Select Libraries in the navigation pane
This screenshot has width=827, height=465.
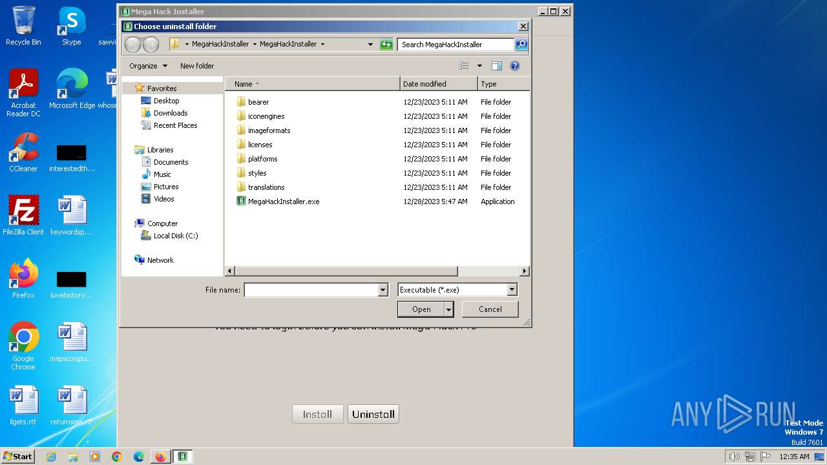[160, 150]
